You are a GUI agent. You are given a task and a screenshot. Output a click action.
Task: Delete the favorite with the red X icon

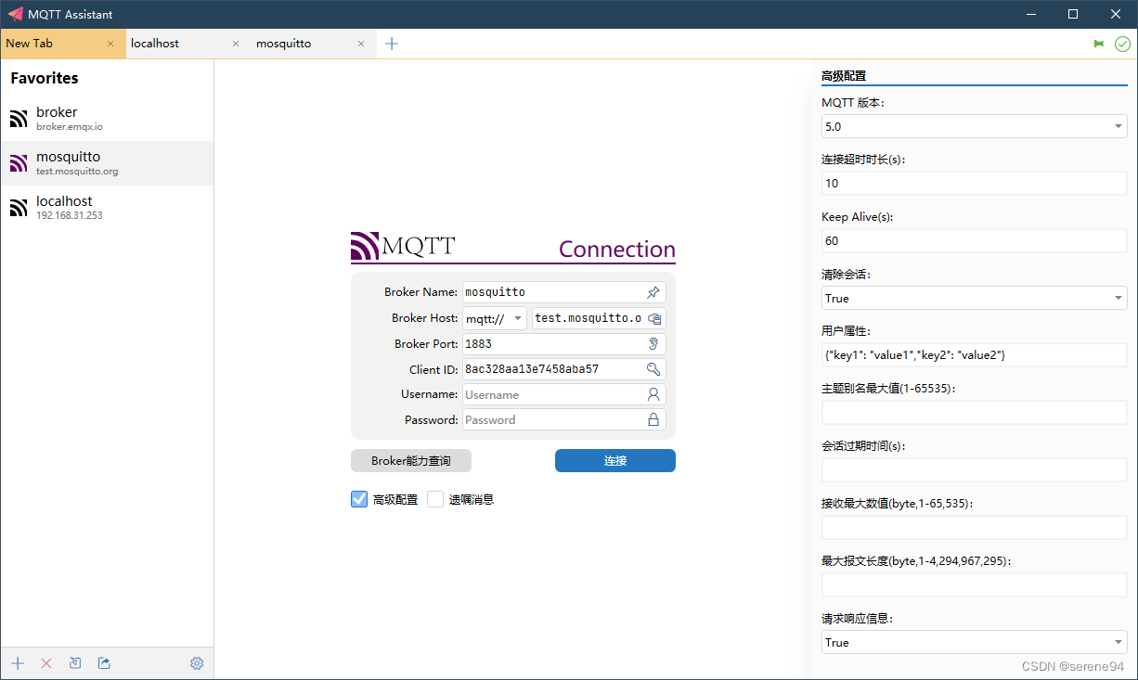46,663
